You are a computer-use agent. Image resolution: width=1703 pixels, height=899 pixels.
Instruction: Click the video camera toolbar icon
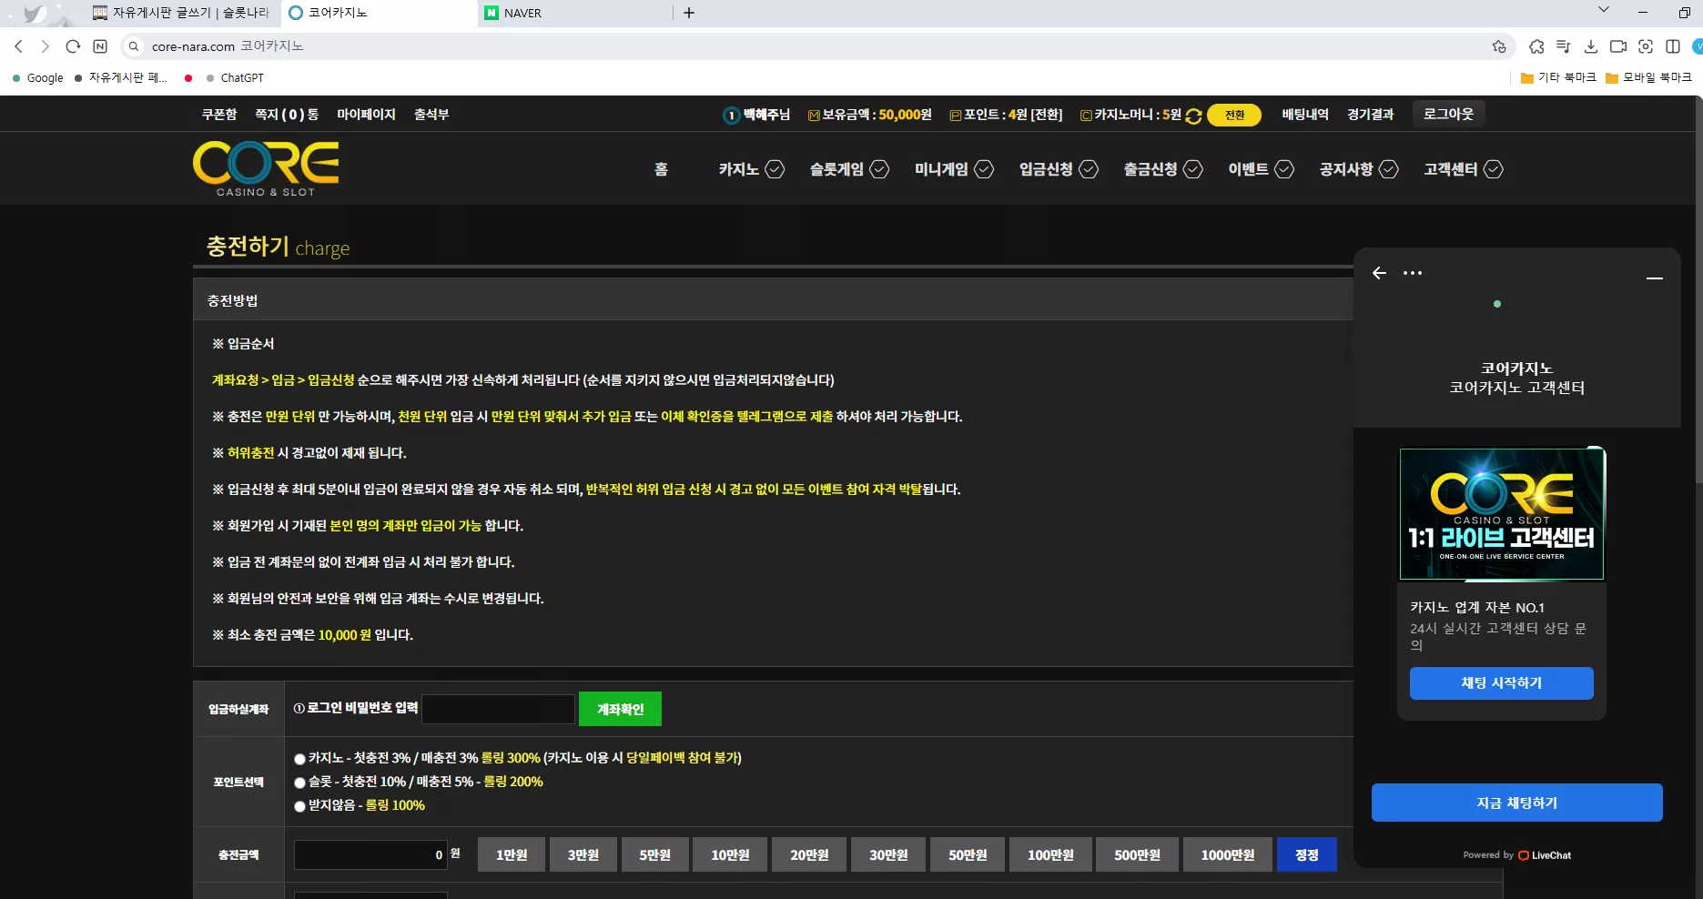click(1618, 46)
